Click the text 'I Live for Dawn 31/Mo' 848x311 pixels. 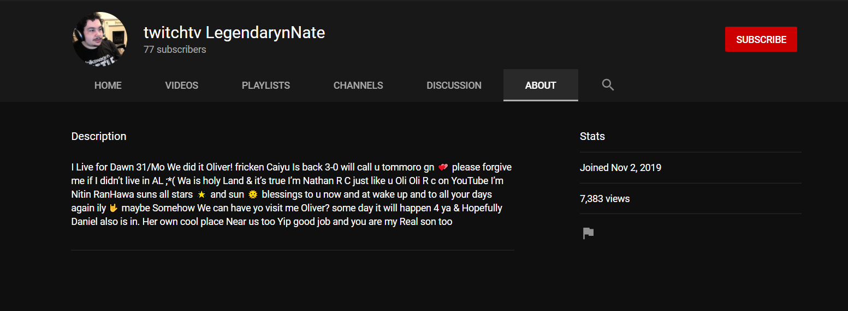click(x=118, y=167)
